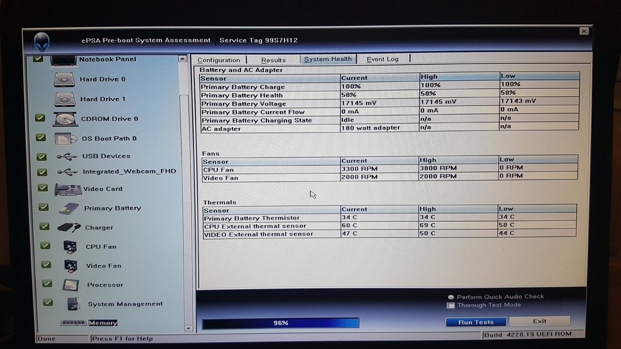Click the Charger adapter icon
The image size is (621, 349).
coord(69,228)
